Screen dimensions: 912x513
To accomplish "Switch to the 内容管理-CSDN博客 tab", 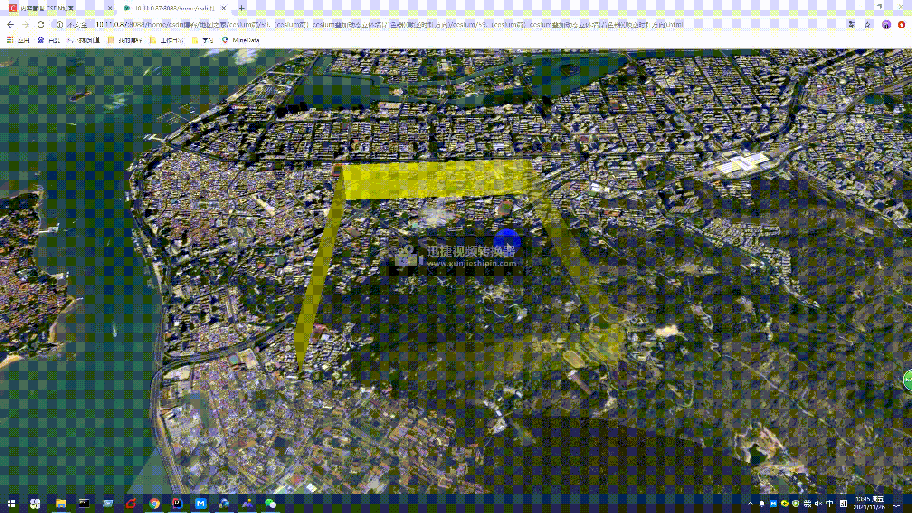I will click(47, 8).
